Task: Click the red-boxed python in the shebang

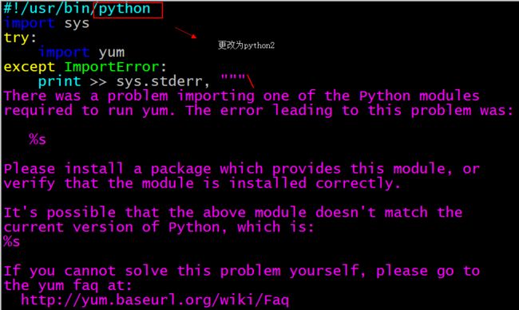Action: (x=125, y=9)
